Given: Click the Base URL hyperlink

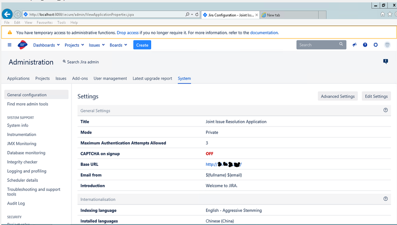Looking at the screenshot, I should [224, 164].
